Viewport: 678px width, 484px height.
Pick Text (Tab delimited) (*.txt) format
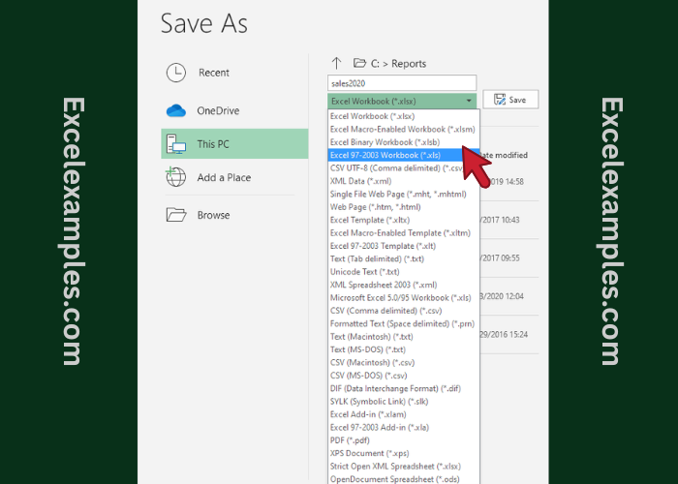click(377, 259)
